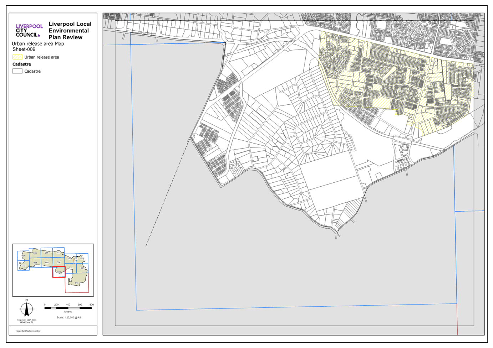493x348 pixels.
Task: Click the '0' scale bar value
Action: point(45,305)
